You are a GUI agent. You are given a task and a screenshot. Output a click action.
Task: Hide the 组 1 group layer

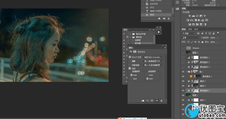[x=183, y=72]
